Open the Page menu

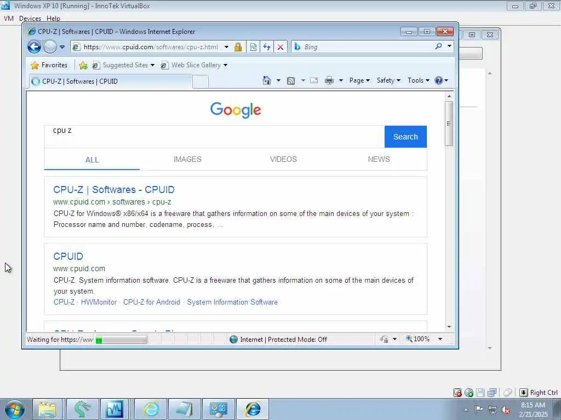coord(359,80)
